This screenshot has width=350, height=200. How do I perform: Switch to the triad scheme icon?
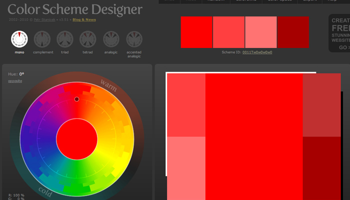tap(65, 39)
